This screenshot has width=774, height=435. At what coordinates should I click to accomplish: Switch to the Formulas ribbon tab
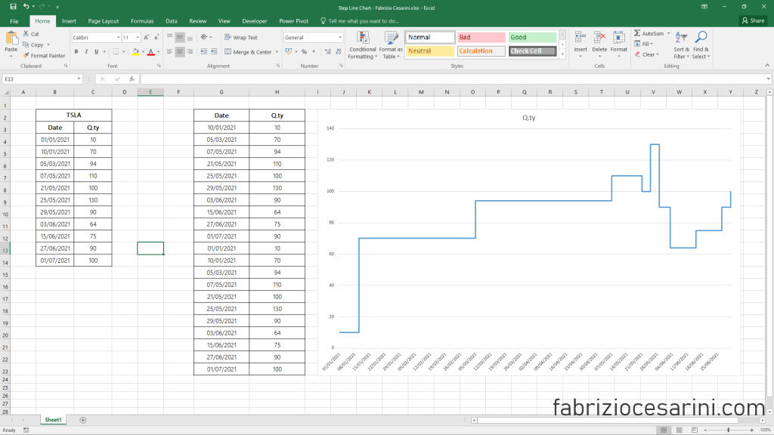click(x=142, y=21)
